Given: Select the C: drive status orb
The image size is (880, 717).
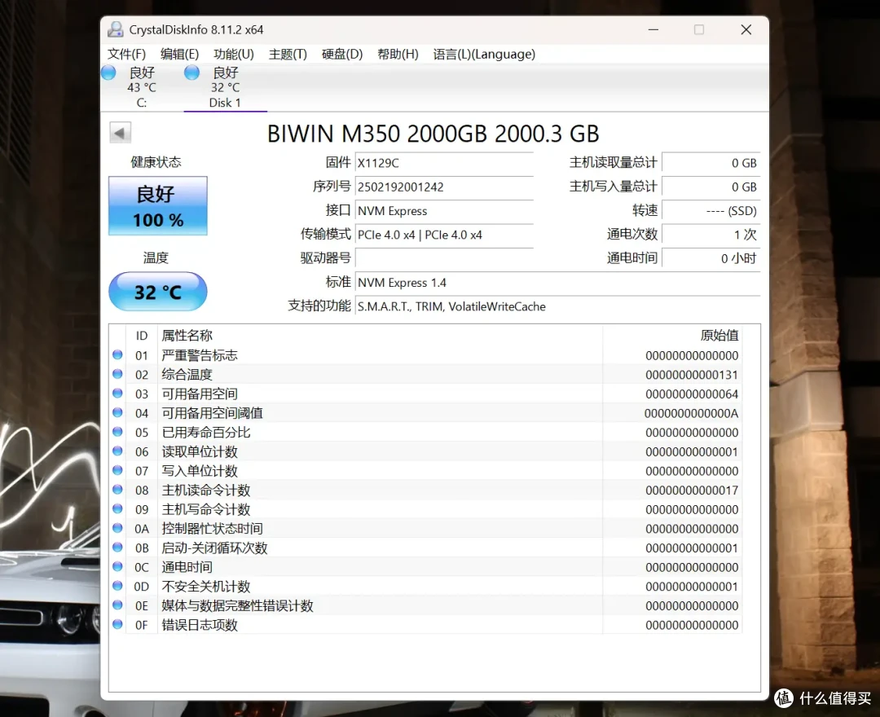Looking at the screenshot, I should click(x=109, y=73).
